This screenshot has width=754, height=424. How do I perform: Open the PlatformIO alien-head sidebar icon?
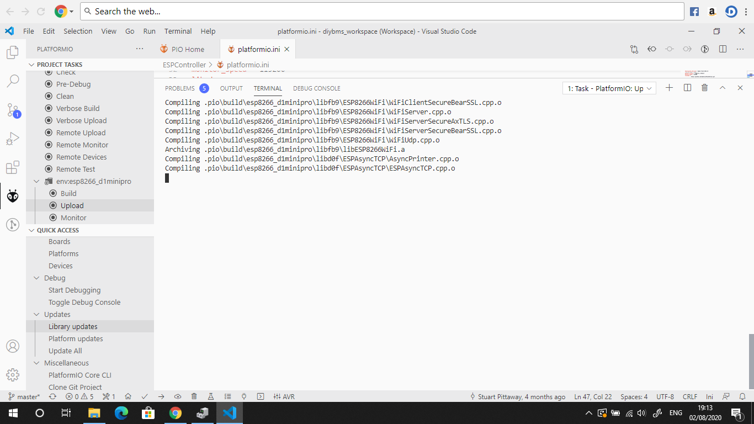(13, 196)
